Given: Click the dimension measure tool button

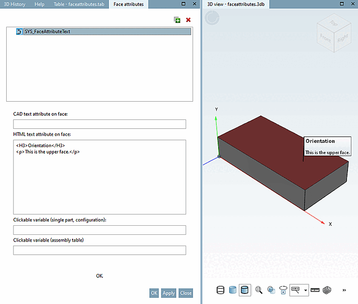Looking at the screenshot, I should click(295, 290).
